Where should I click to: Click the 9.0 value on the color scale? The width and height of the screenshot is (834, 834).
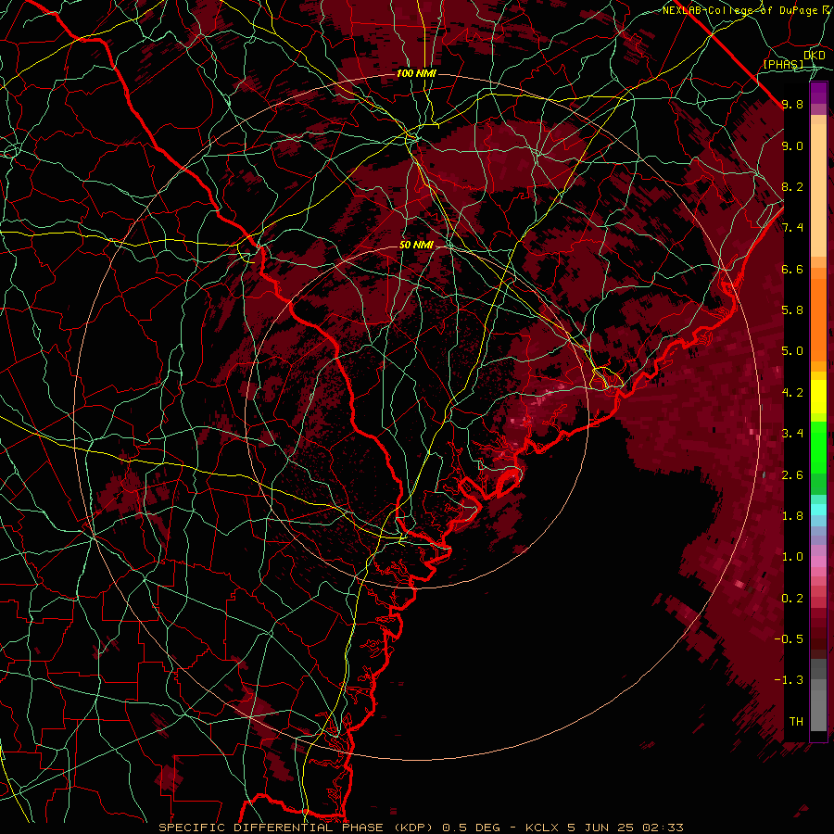792,145
